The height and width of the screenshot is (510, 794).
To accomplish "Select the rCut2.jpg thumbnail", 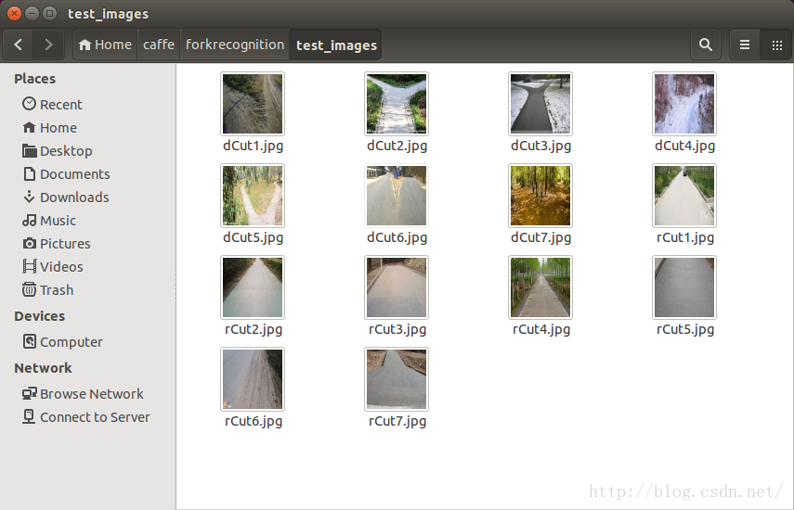I will pos(253,287).
